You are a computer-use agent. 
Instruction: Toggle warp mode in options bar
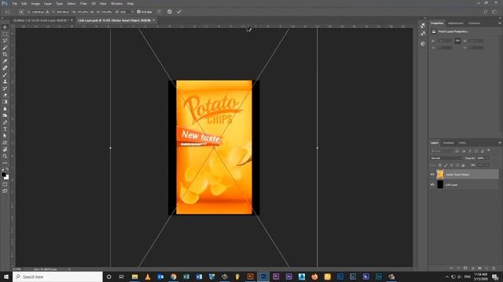(159, 12)
